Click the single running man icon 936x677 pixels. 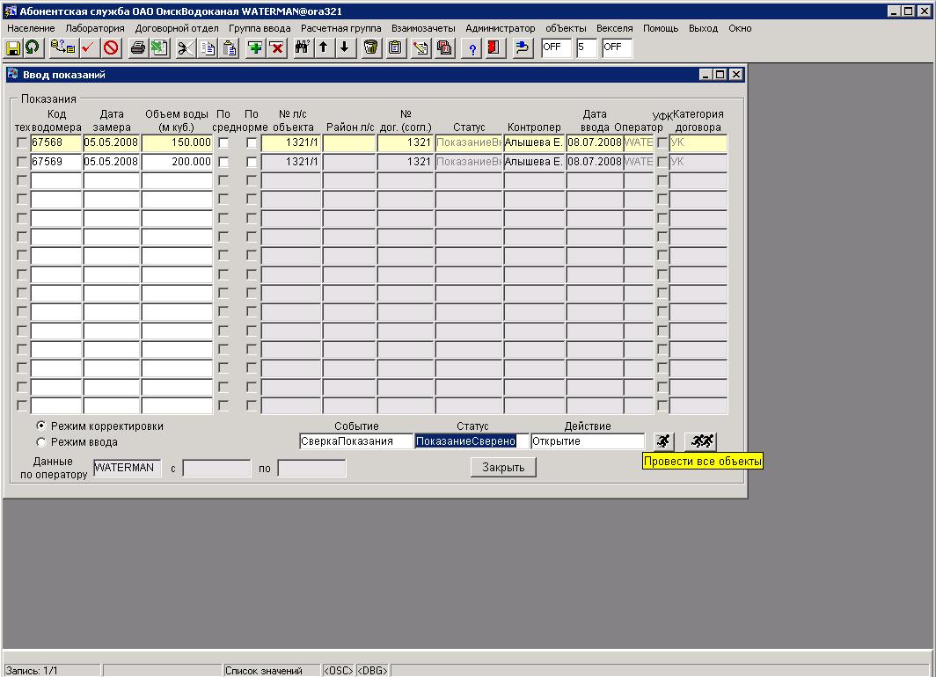pyautogui.click(x=662, y=440)
